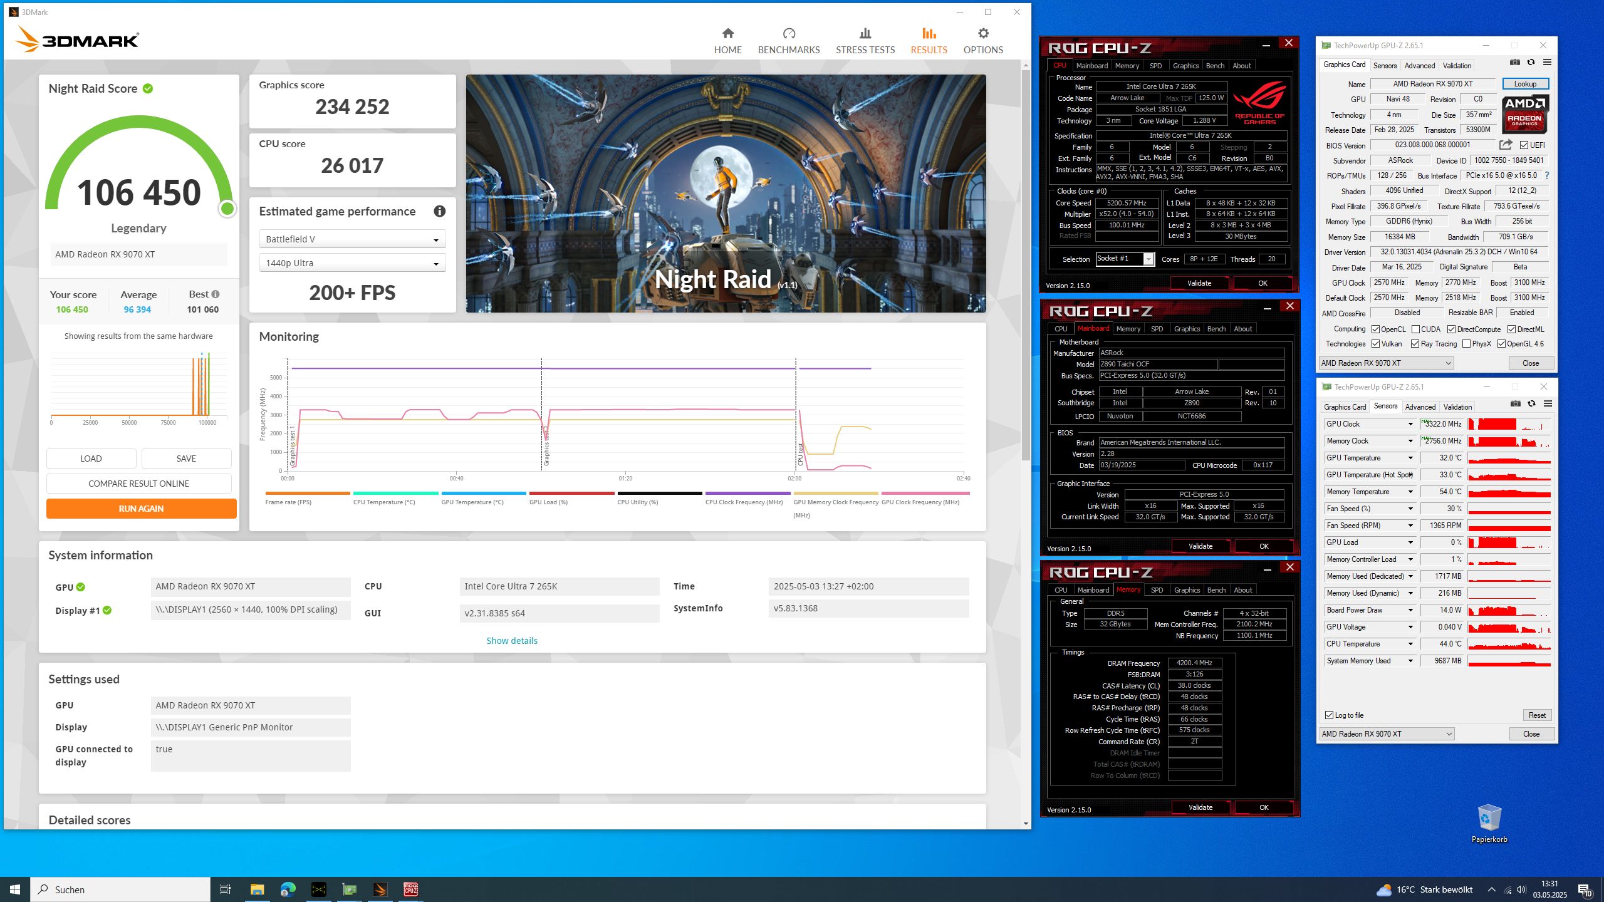Image resolution: width=1604 pixels, height=902 pixels.
Task: Toggle the Ray Tracing checkbox in GPU-Z
Action: tap(1415, 344)
